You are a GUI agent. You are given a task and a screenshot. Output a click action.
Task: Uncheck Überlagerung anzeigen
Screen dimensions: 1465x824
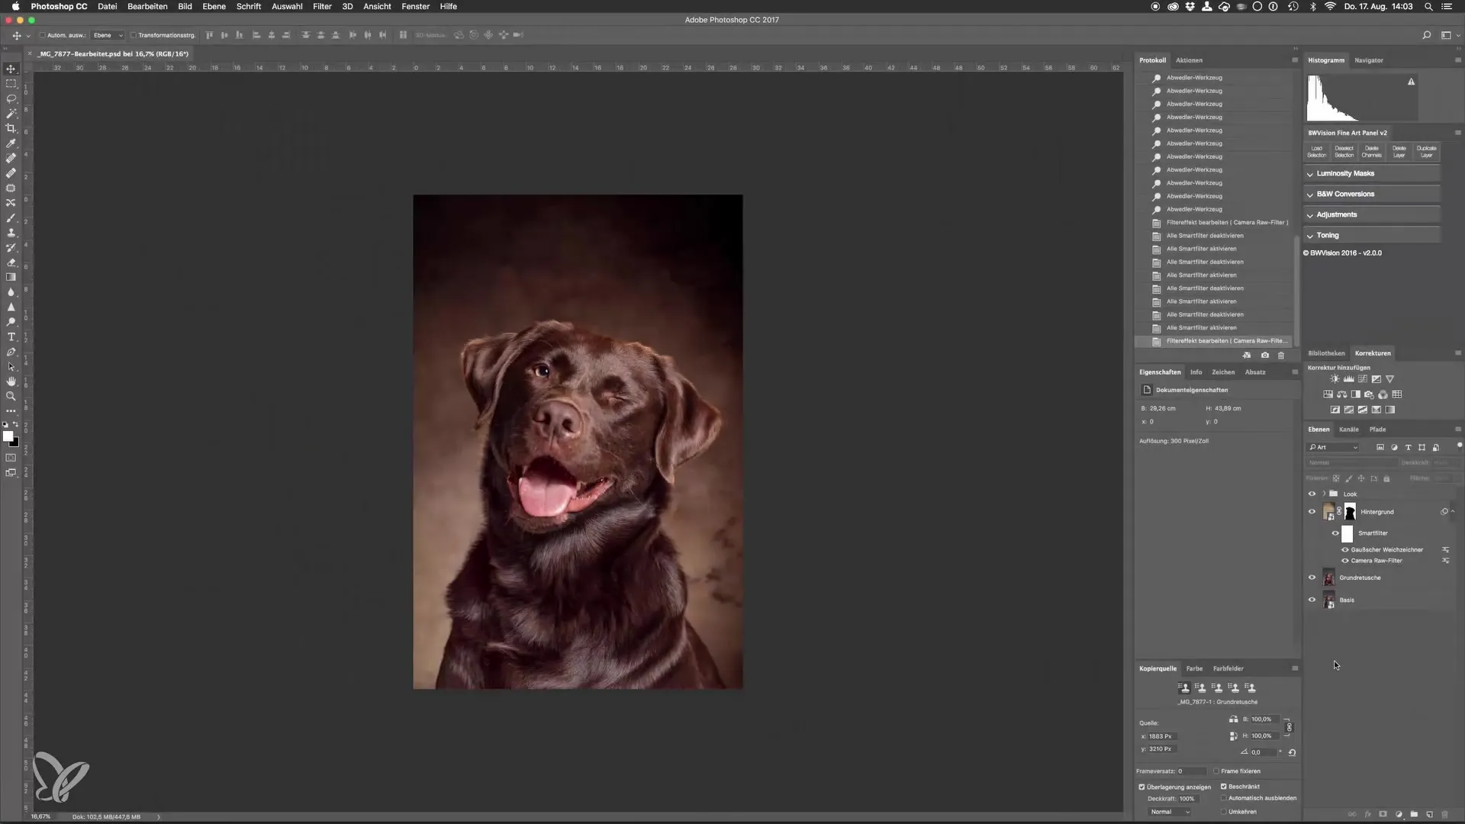coord(1142,787)
